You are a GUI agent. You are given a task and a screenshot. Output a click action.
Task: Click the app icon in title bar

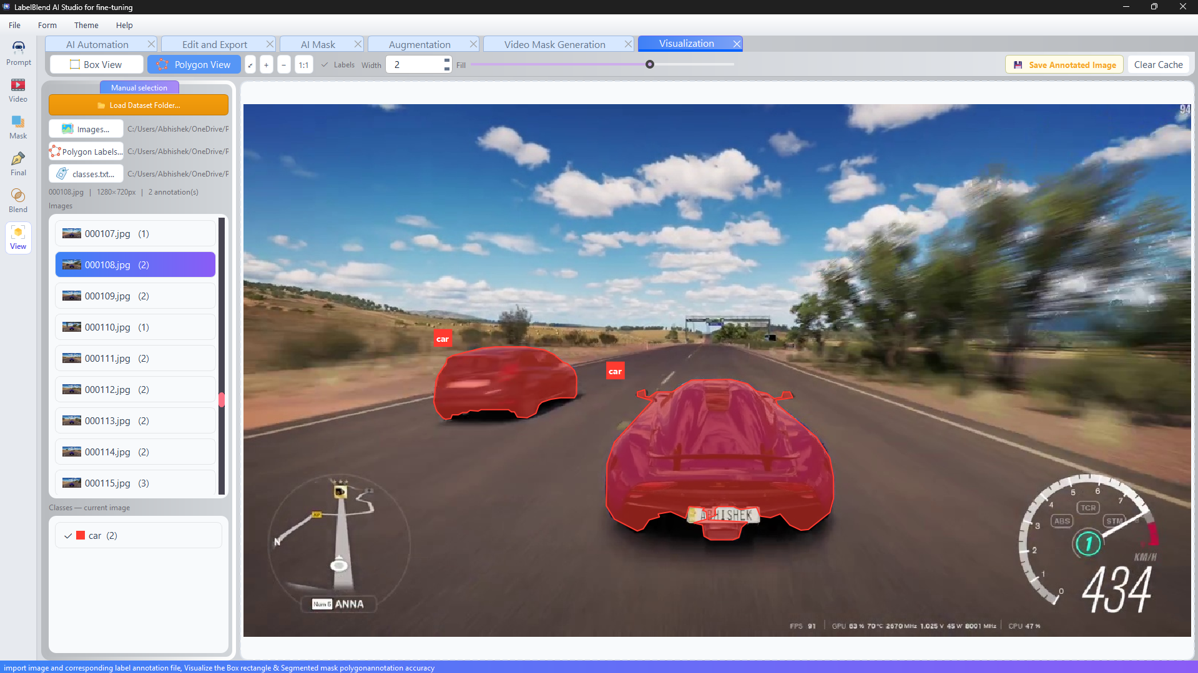click(x=7, y=7)
